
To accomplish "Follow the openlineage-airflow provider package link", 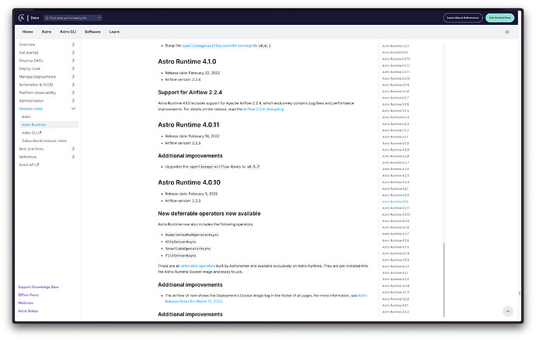I will coord(218,46).
